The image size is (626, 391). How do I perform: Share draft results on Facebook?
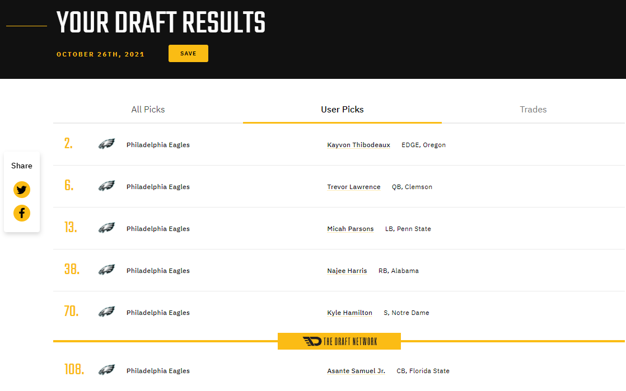(22, 213)
